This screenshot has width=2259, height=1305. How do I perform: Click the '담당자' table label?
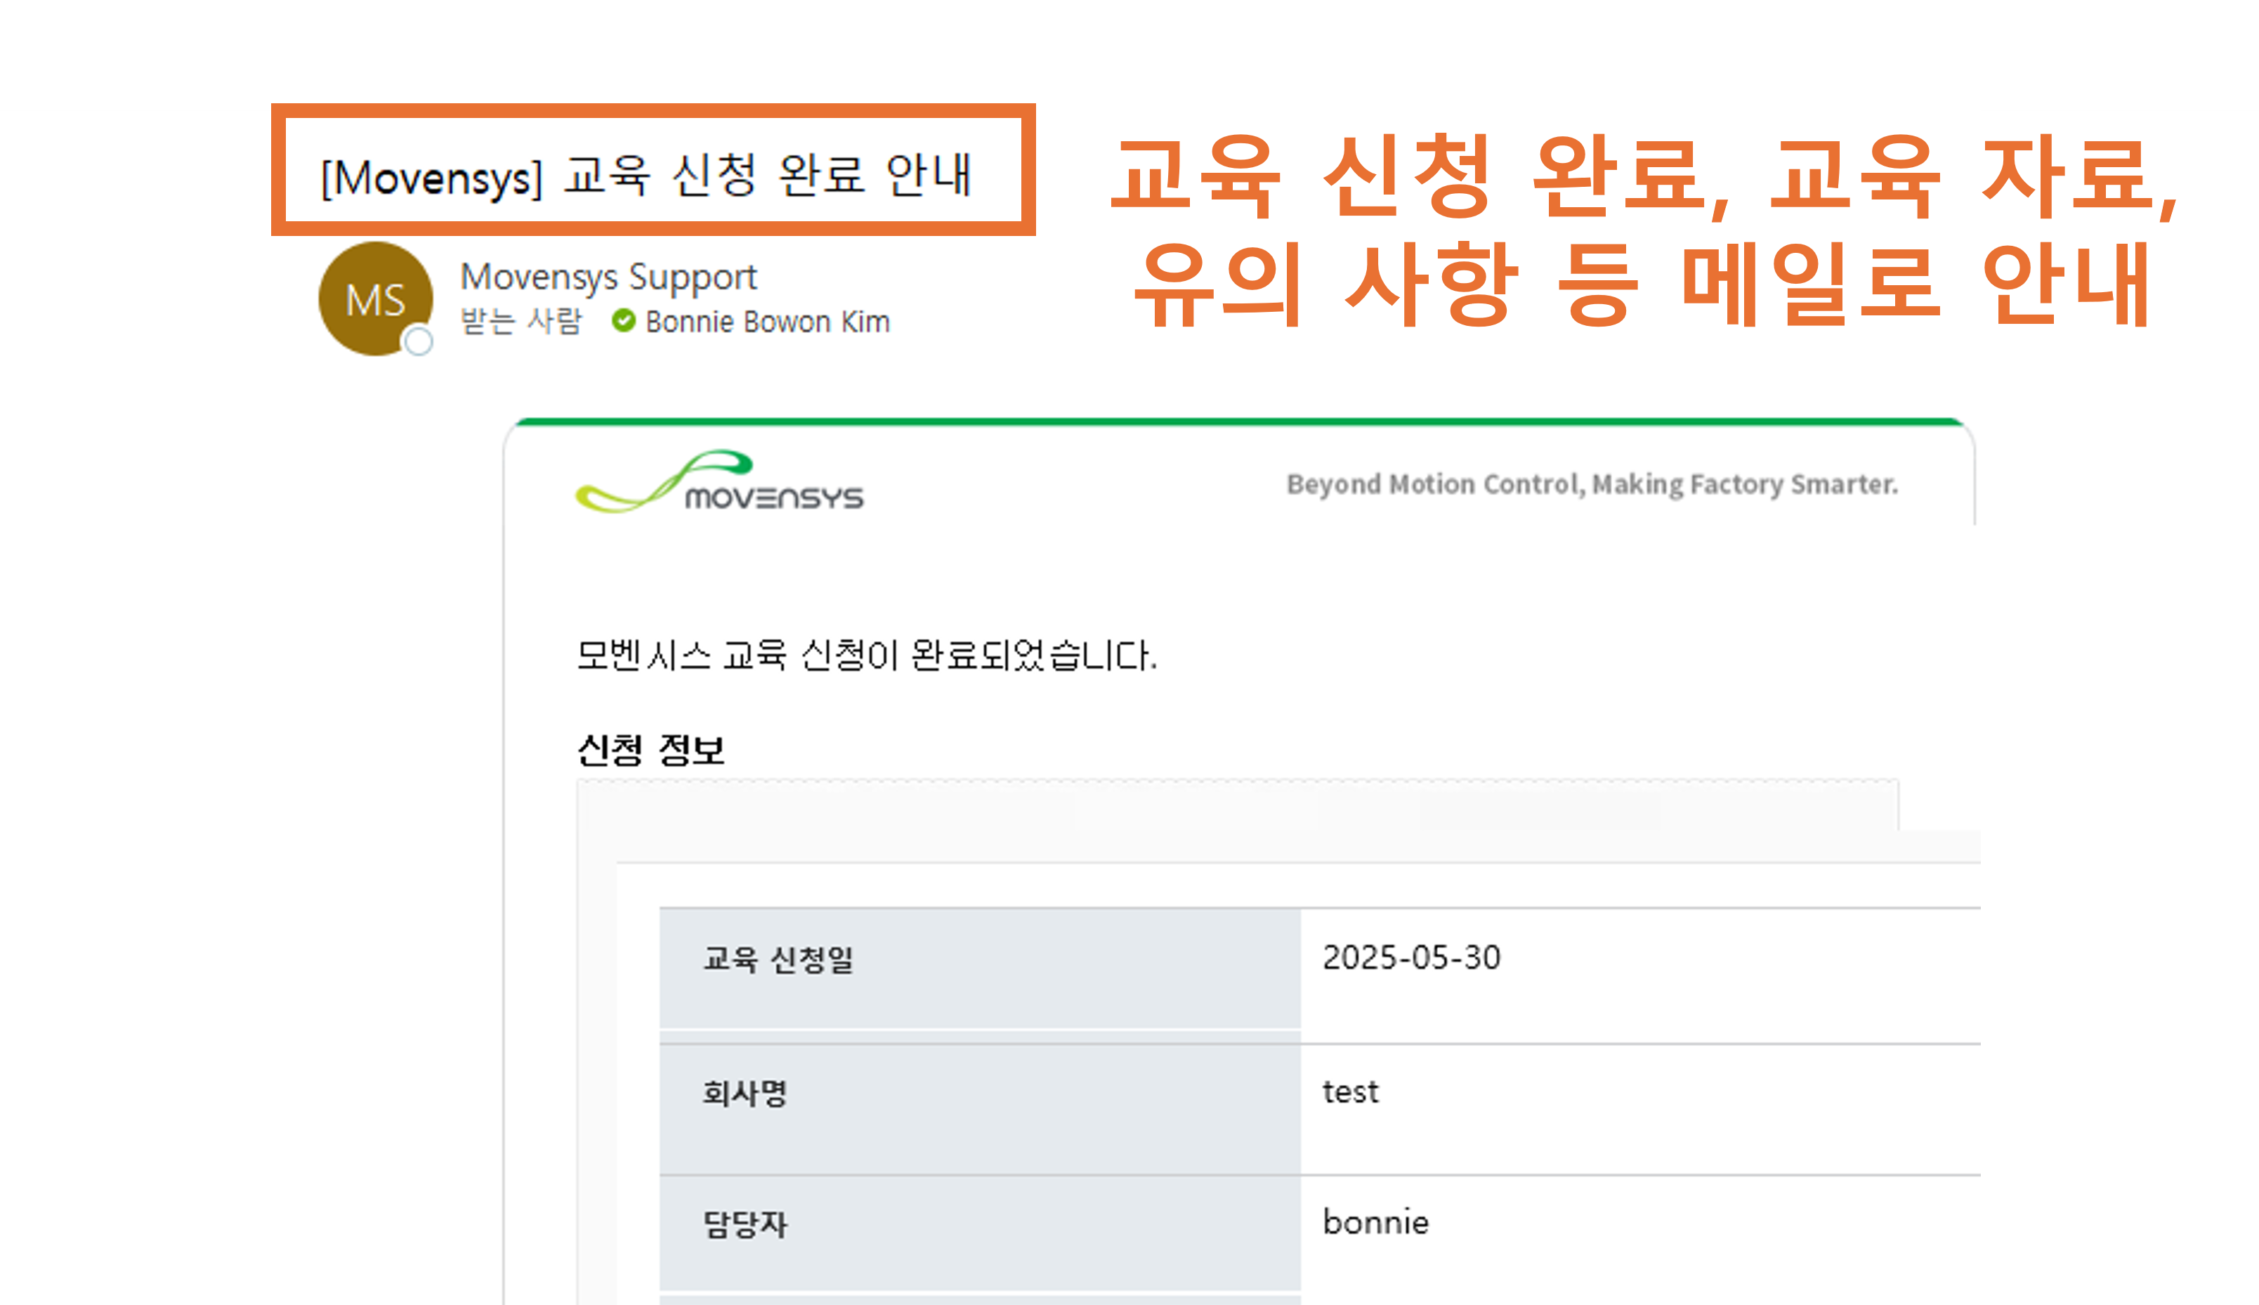coord(745,1224)
